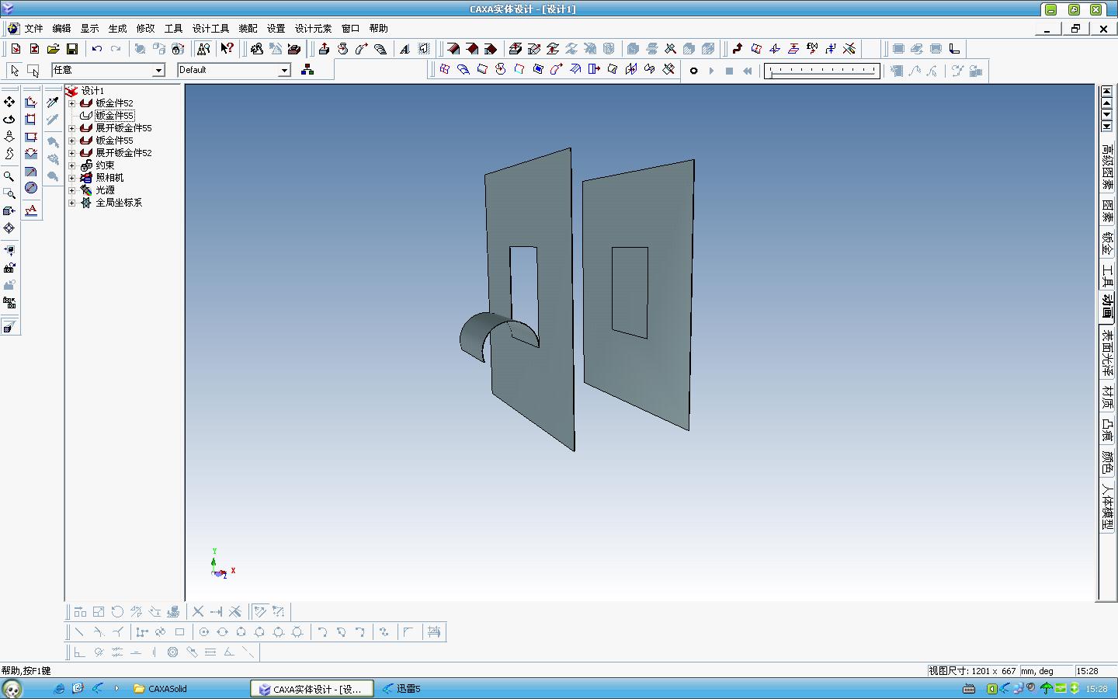The image size is (1118, 699).
Task: Select the diameter dimension tool
Action: [x=31, y=187]
